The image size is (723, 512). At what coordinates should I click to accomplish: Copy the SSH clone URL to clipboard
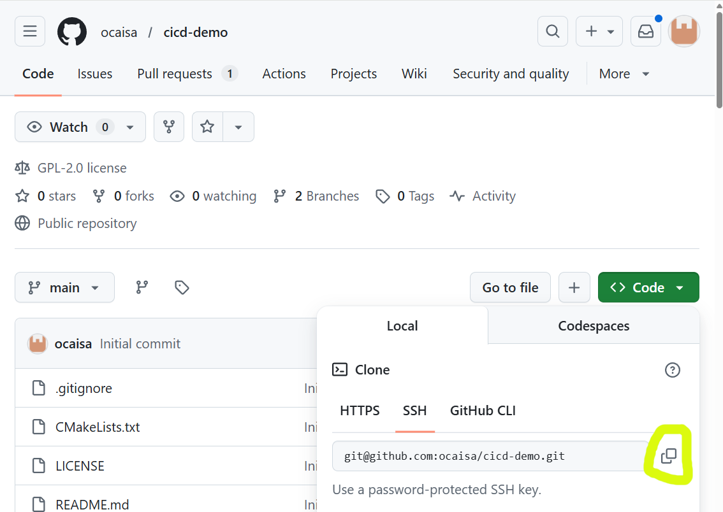669,456
